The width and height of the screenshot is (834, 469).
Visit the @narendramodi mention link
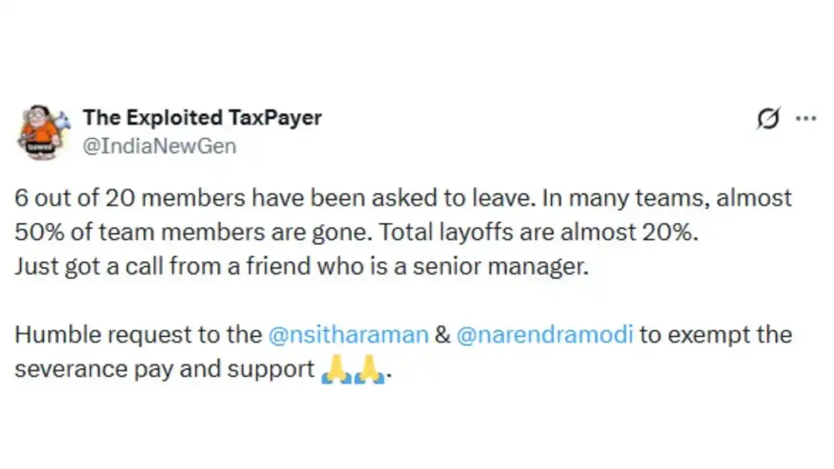[545, 335]
